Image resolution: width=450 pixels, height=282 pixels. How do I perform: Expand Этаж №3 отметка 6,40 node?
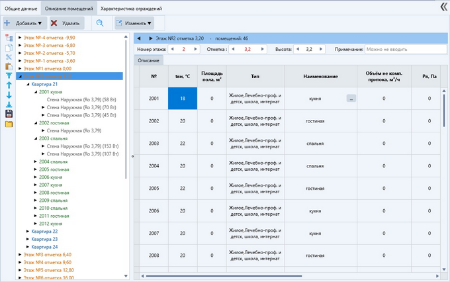coord(20,254)
